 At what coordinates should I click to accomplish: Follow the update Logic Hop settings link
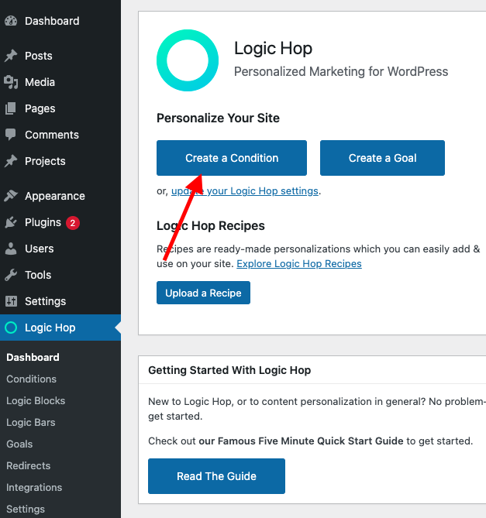[x=245, y=191]
